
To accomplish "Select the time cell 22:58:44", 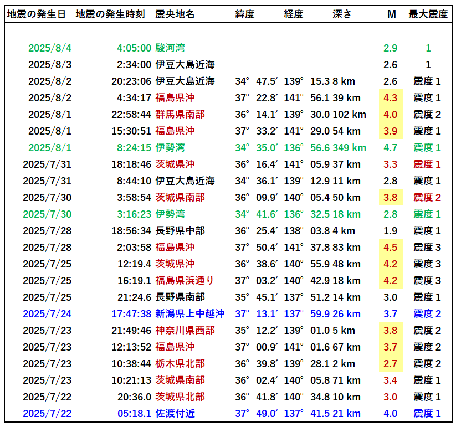I will click(x=131, y=115).
